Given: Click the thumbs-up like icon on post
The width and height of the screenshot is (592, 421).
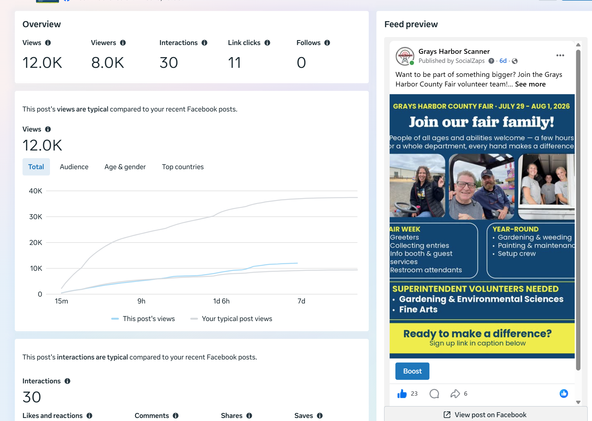Looking at the screenshot, I should pyautogui.click(x=402, y=394).
